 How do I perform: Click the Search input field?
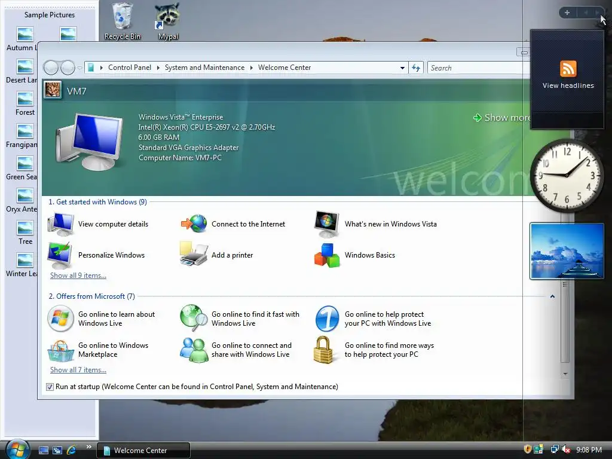[x=478, y=68]
